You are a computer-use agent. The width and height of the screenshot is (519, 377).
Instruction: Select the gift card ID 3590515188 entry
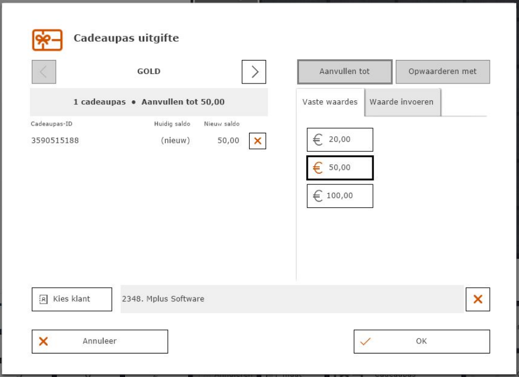[x=55, y=141]
